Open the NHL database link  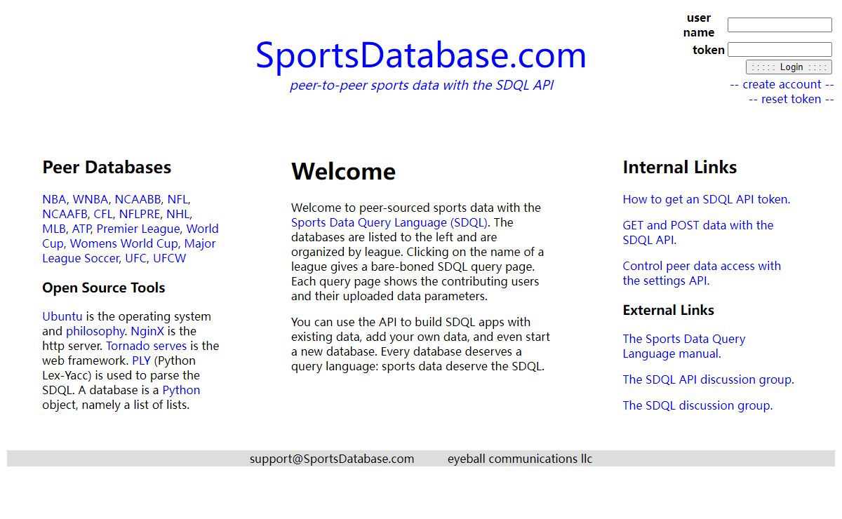(178, 214)
